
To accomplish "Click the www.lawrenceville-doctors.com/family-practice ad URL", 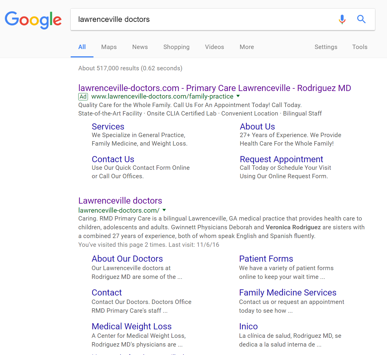I will [x=162, y=96].
